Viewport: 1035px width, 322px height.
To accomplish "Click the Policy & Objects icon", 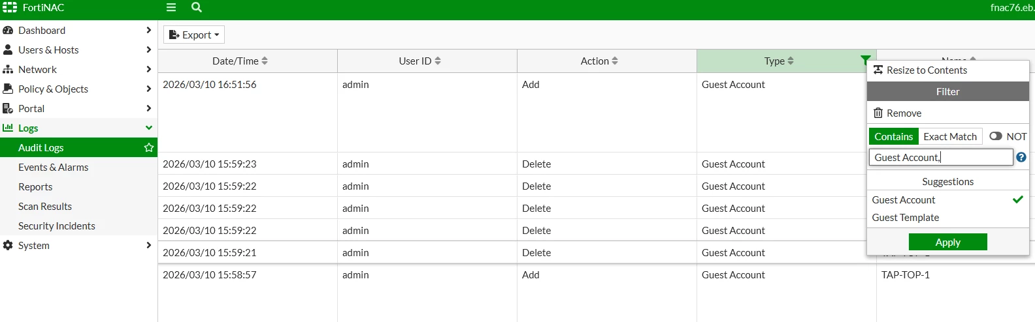I will pyautogui.click(x=8, y=89).
